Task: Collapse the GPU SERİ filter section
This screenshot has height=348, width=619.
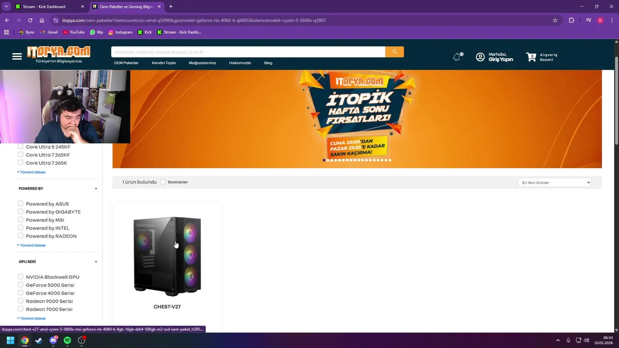Action: pos(96,261)
